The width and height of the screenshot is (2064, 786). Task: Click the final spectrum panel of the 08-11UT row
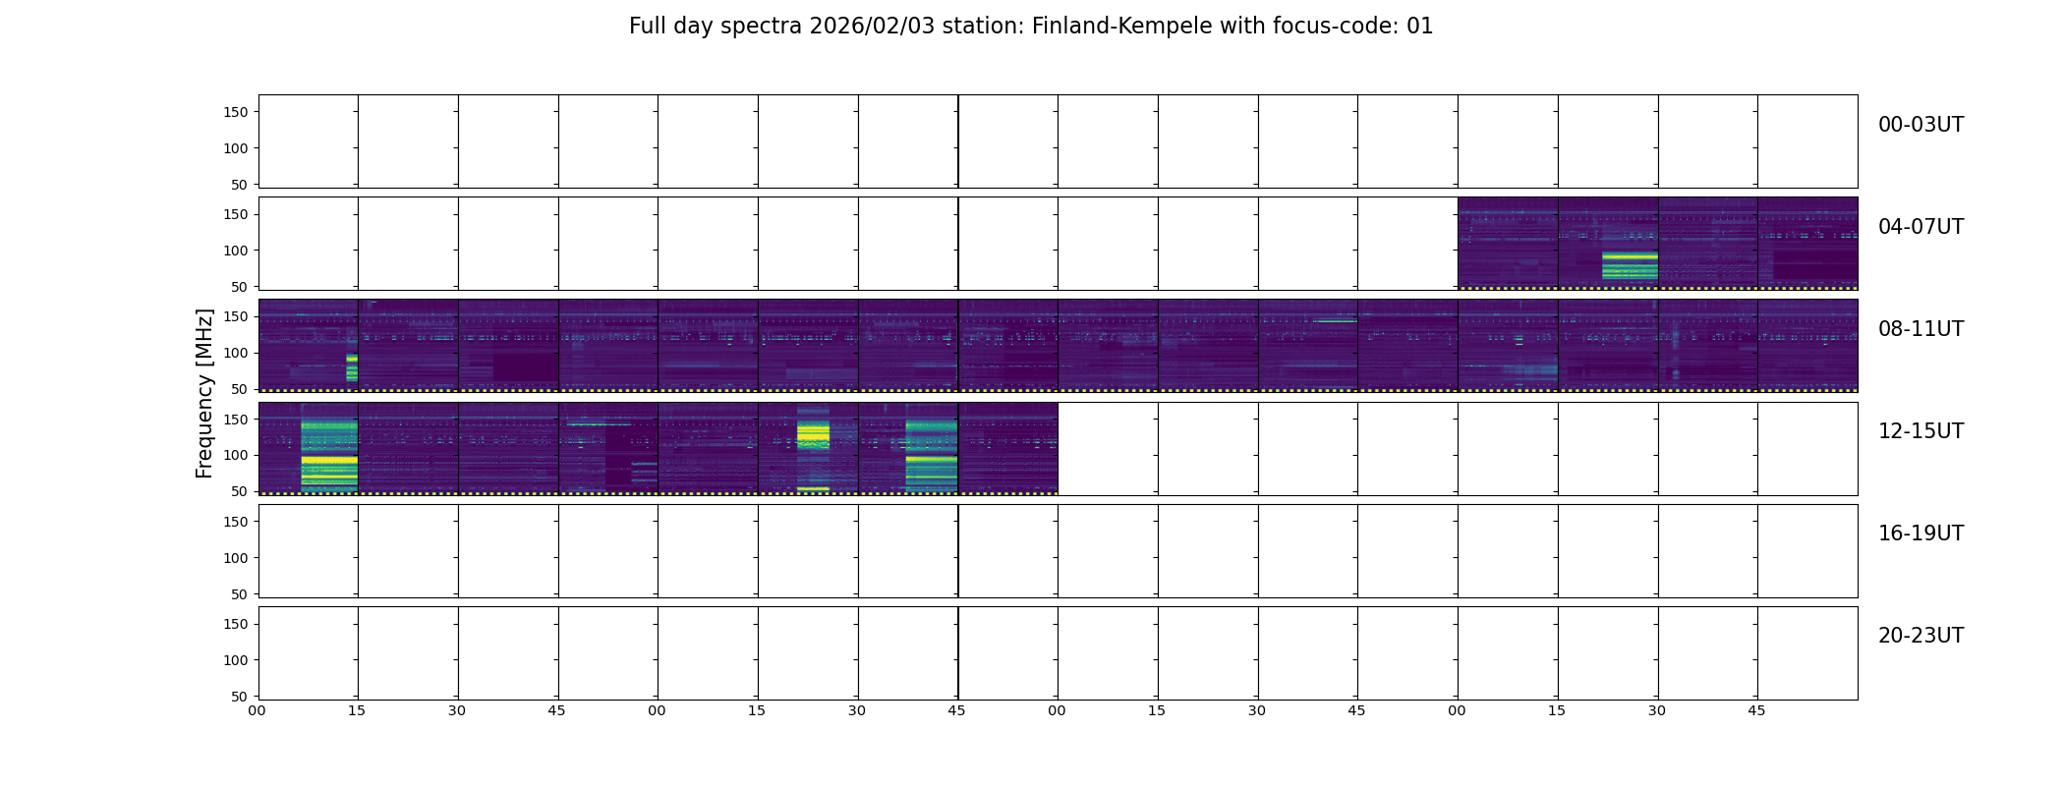(1807, 346)
